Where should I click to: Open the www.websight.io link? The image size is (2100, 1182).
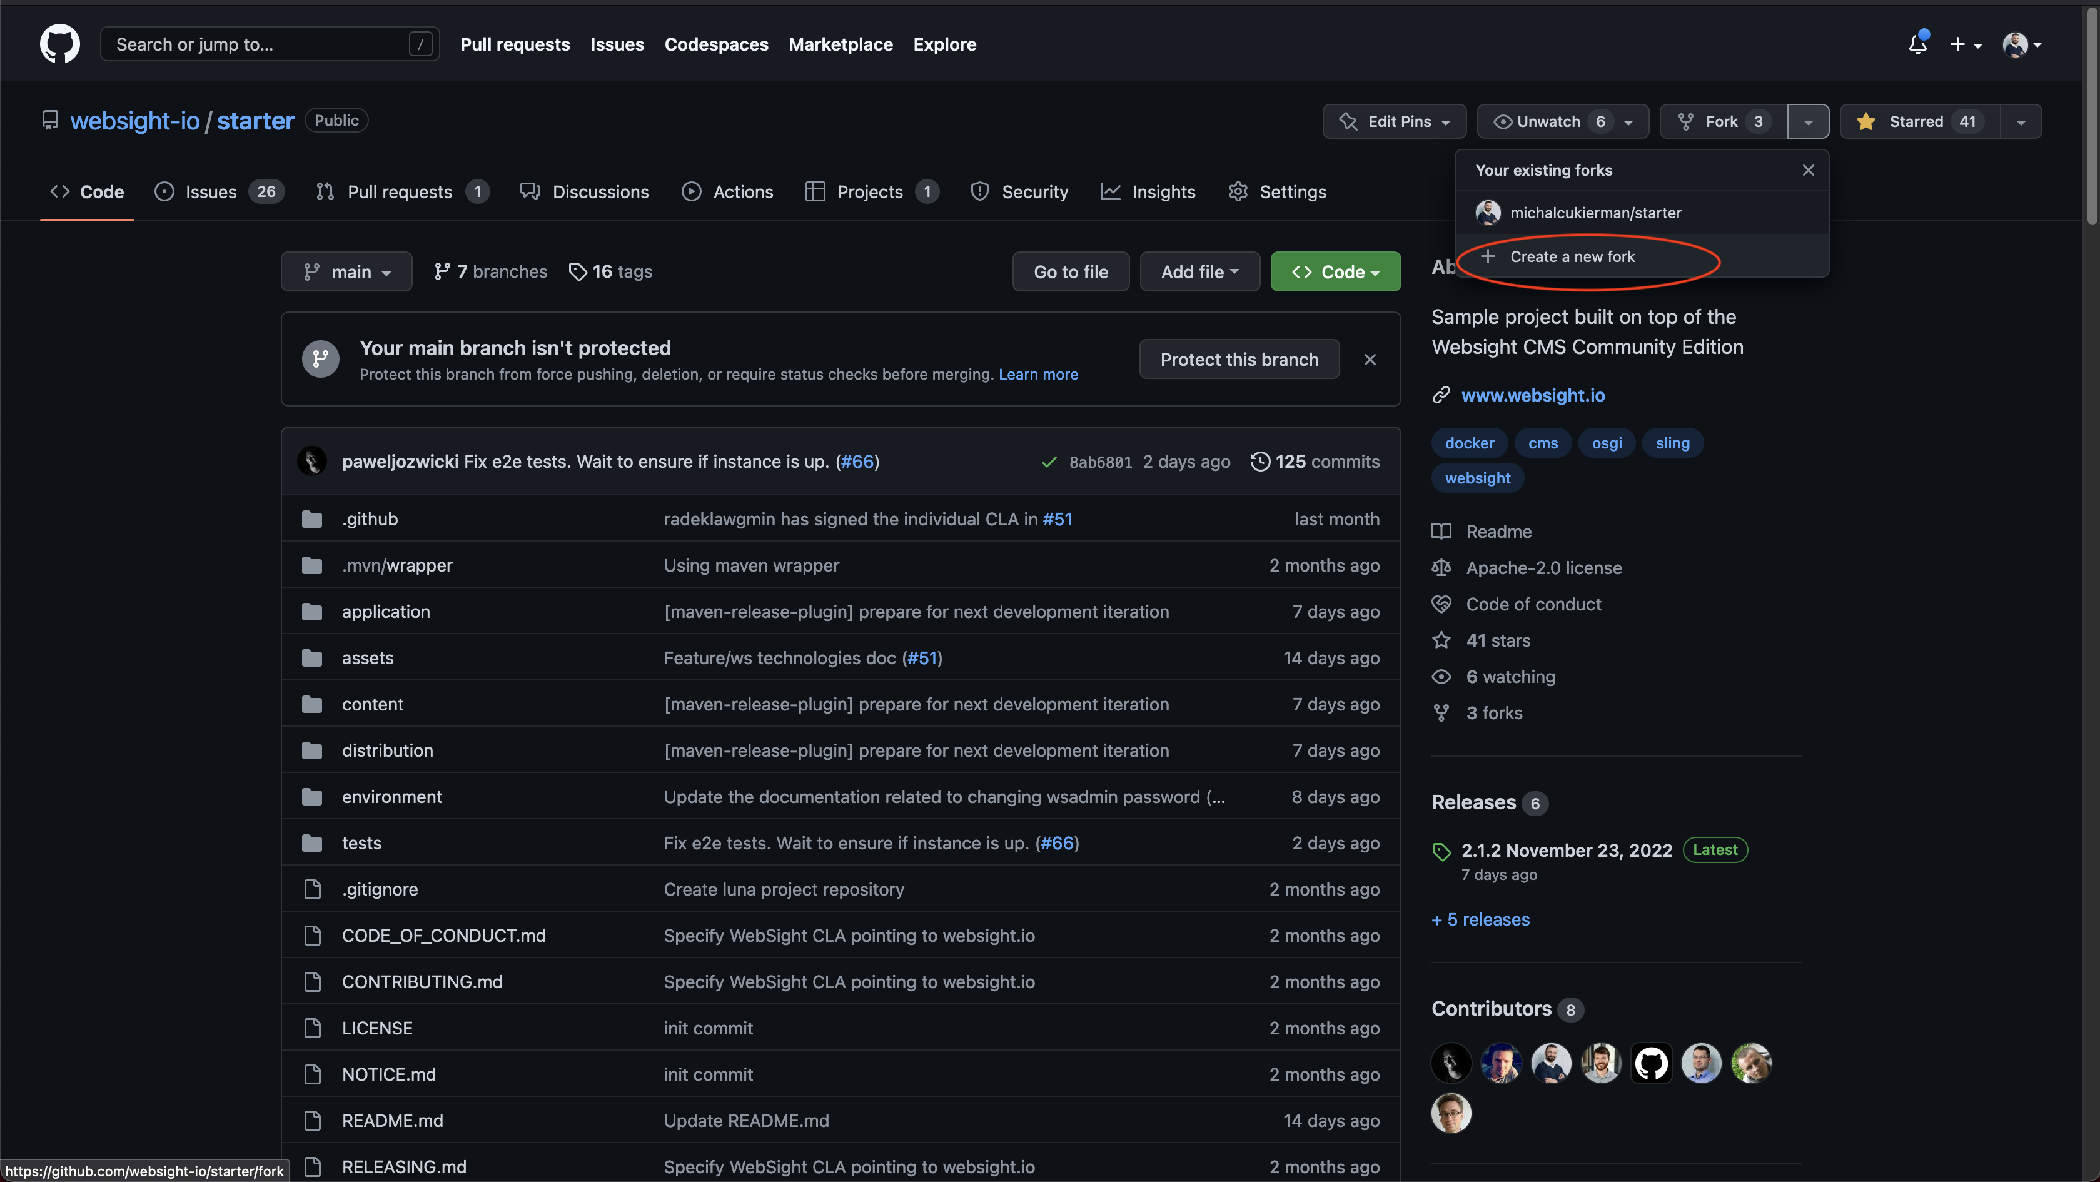[x=1533, y=395]
